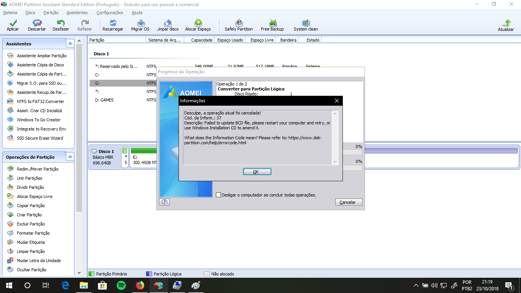Click the Desfazer undo icon
521x293 pixels.
click(61, 26)
